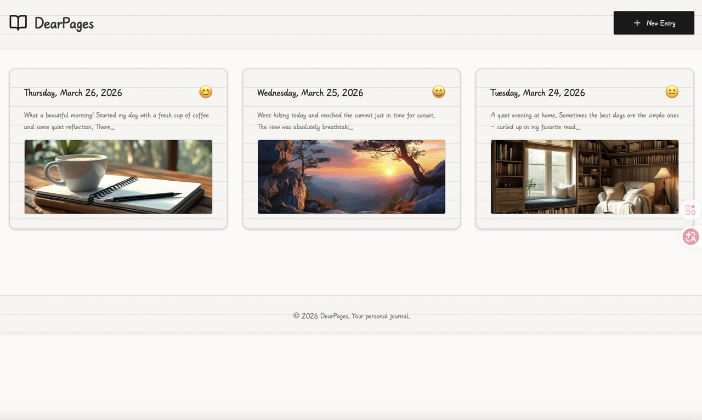The height and width of the screenshot is (420, 702).
Task: Click the open book logo icon
Action: [18, 23]
